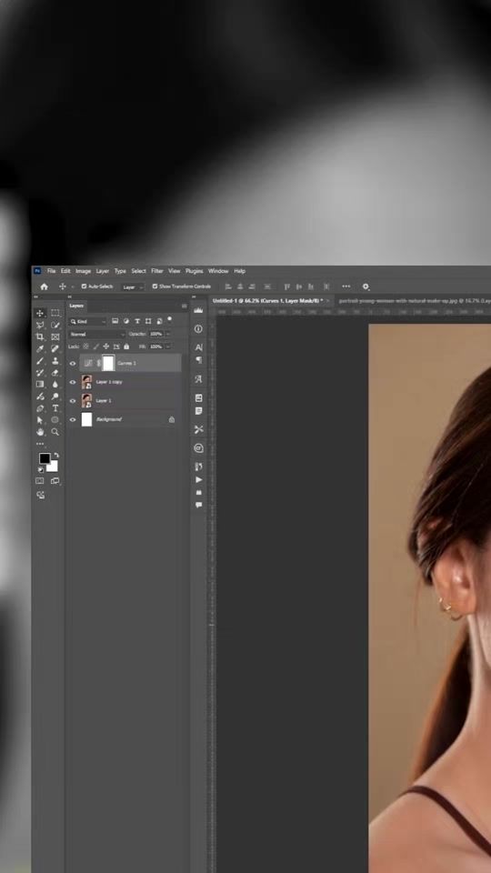This screenshot has width=491, height=873.
Task: Open the Auto-Select Layer dropdown
Action: pos(133,287)
